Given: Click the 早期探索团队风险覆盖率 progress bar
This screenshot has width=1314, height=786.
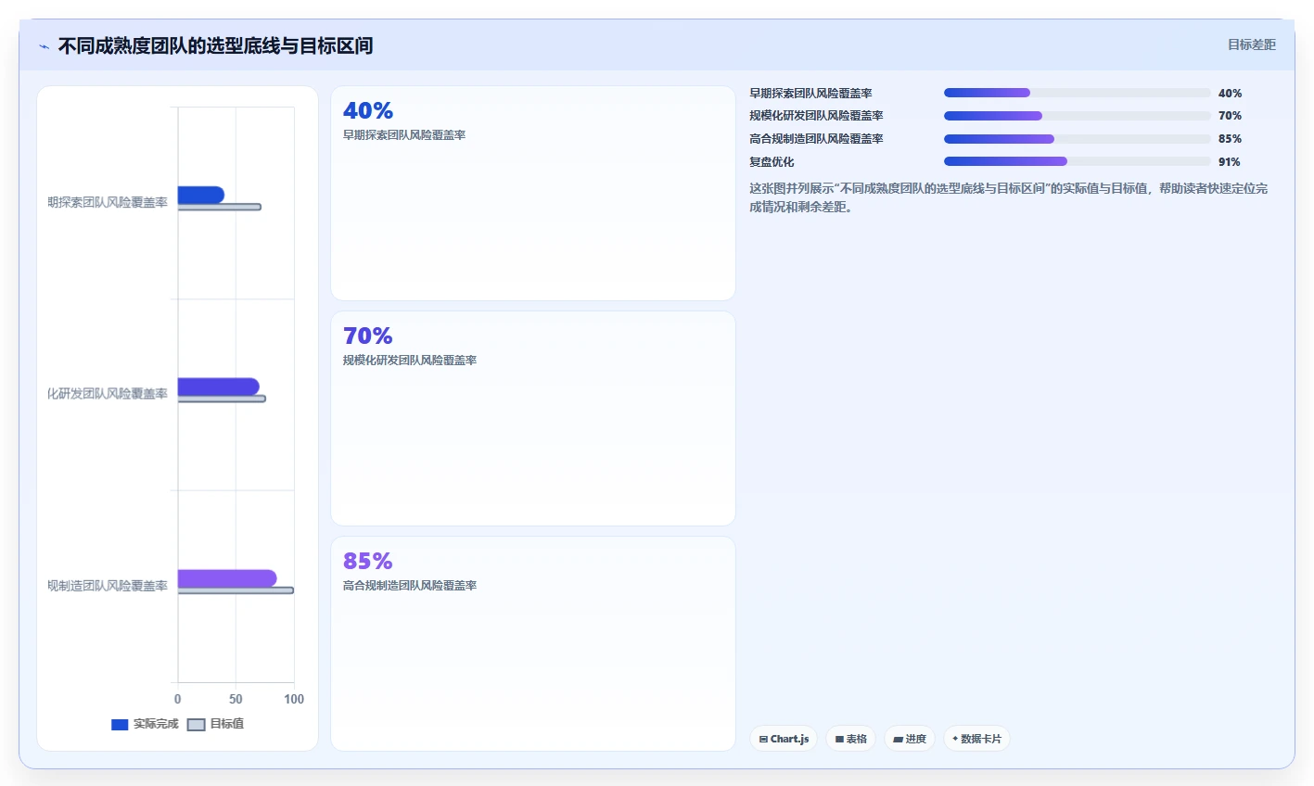Looking at the screenshot, I should (1078, 93).
